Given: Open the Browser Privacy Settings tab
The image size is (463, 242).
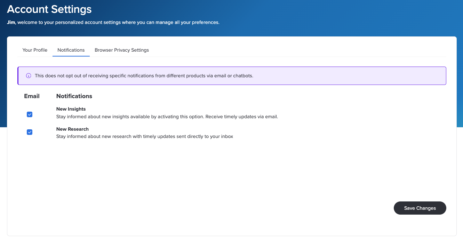Looking at the screenshot, I should (122, 50).
